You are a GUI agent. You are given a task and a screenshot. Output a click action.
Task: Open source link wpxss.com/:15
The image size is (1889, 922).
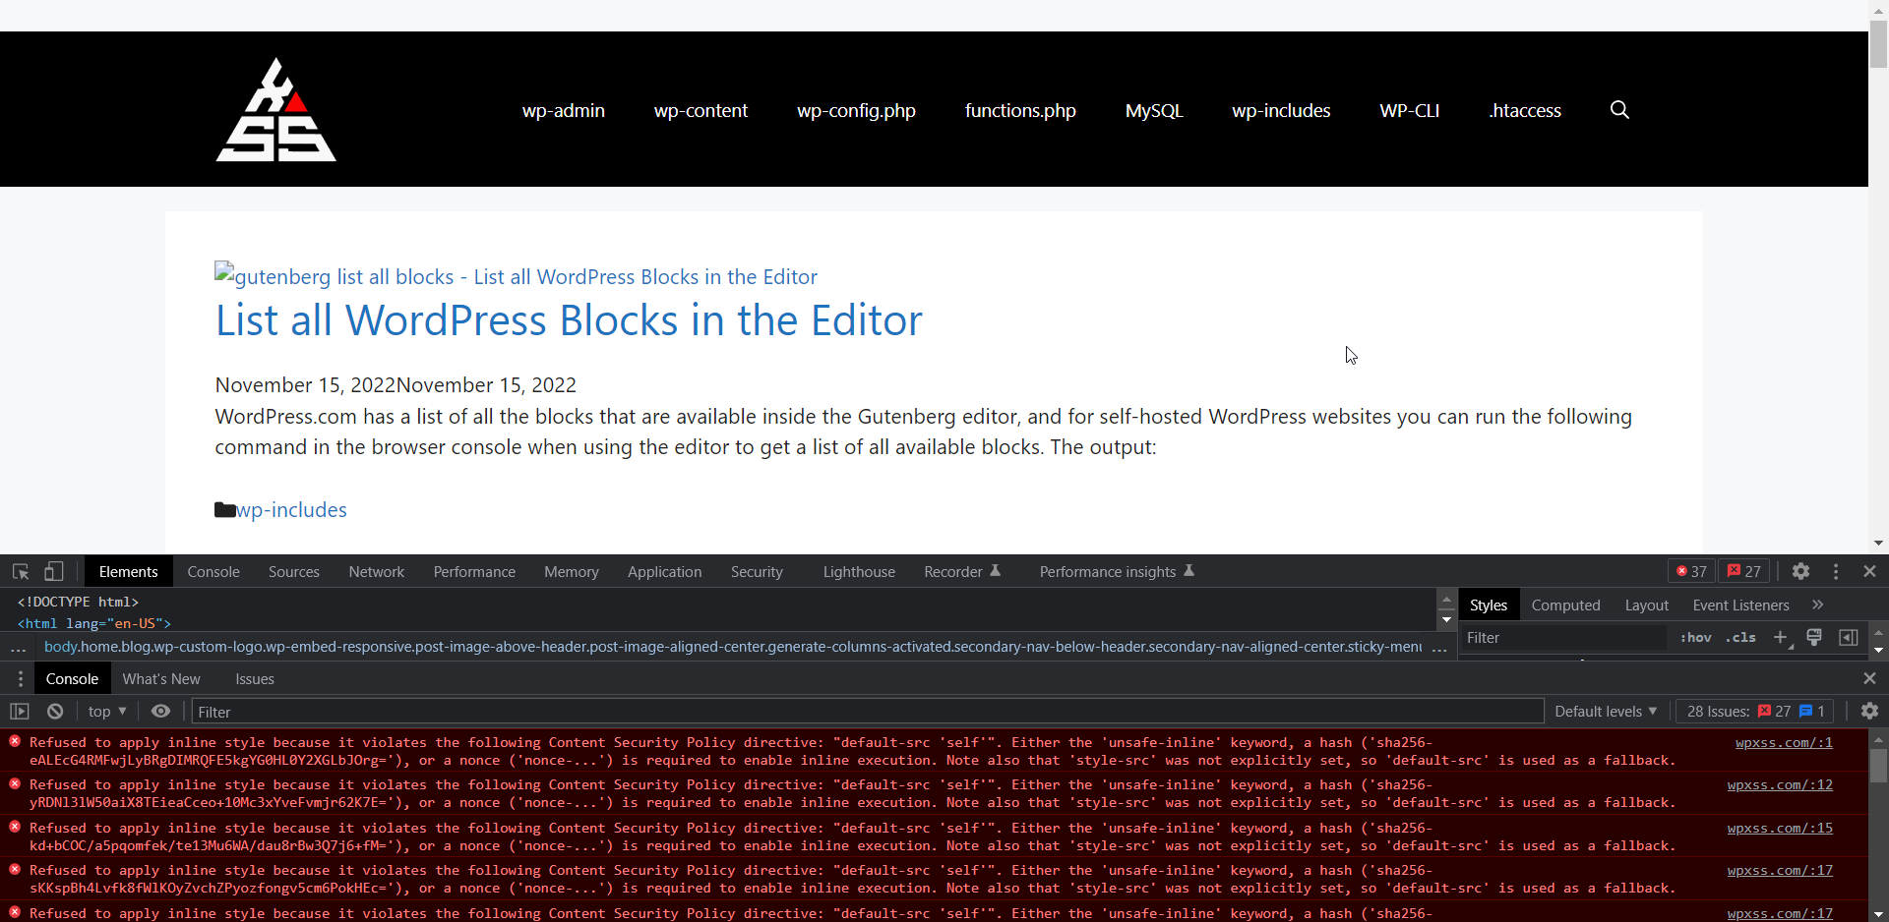tap(1780, 828)
